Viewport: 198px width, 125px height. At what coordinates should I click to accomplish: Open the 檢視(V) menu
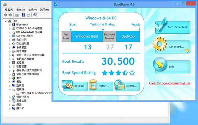(x=33, y=10)
